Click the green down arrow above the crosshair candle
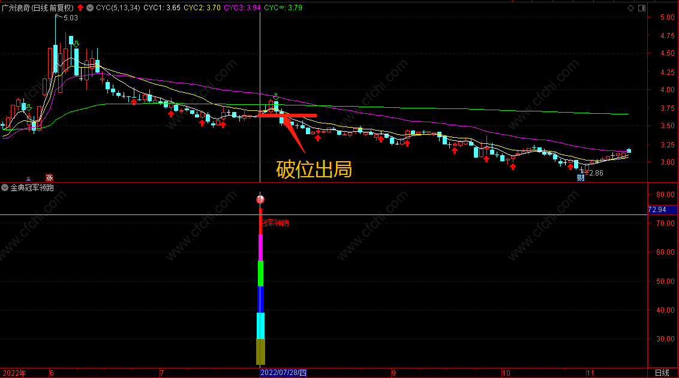Screen dimensions: 679x378 click(276, 96)
